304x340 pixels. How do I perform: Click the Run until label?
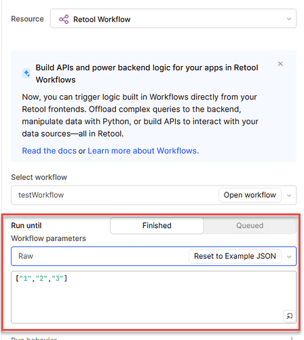(x=26, y=226)
